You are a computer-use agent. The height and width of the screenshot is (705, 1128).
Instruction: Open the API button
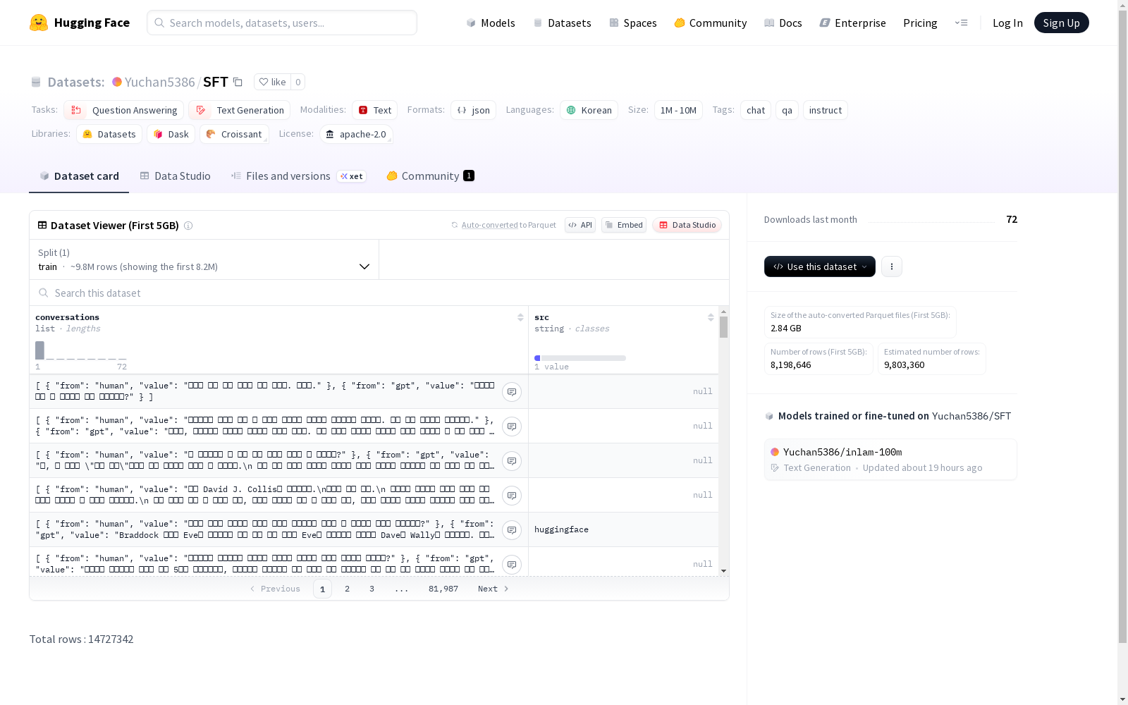tap(580, 225)
